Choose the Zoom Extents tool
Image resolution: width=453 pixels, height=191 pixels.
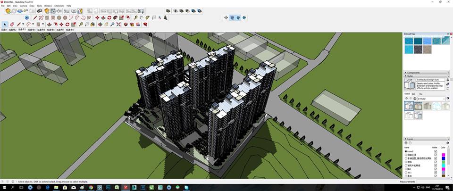click(118, 24)
